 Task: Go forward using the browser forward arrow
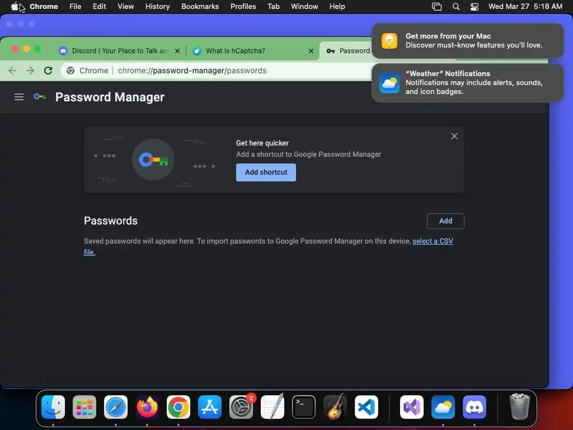tap(30, 71)
